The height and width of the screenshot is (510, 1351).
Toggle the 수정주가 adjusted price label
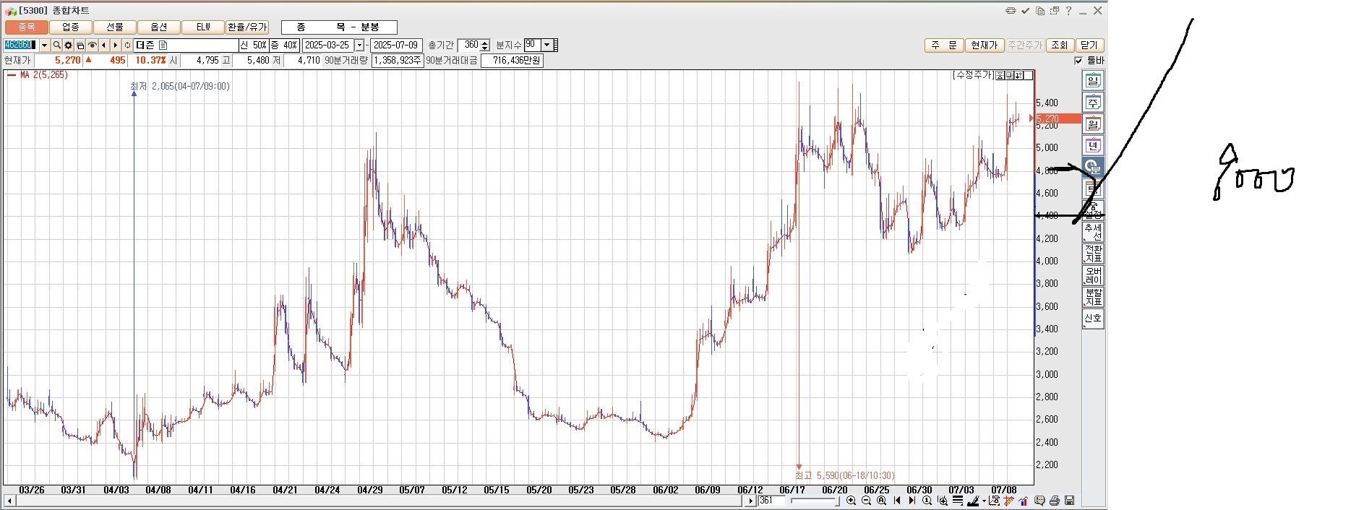[973, 75]
